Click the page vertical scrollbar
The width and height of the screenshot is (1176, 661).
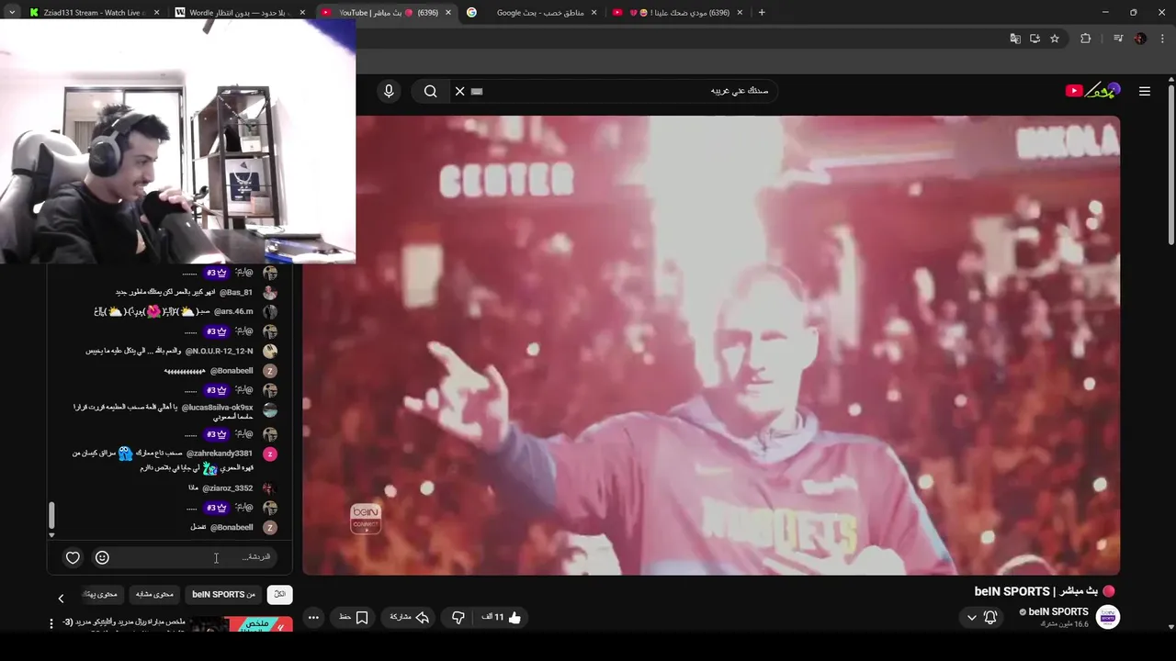coord(1171,165)
